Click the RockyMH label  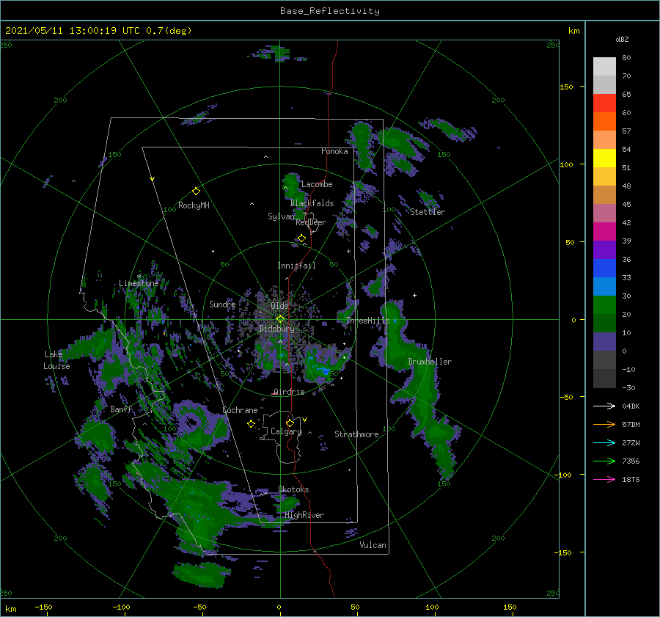194,205
